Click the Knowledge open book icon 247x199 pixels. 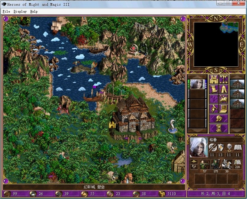238,147
